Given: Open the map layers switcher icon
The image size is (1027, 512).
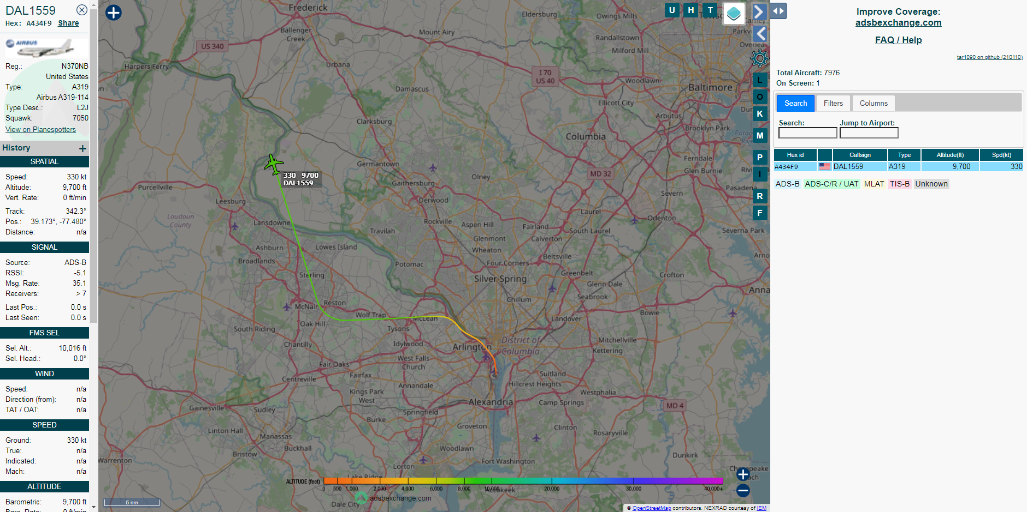Looking at the screenshot, I should pyautogui.click(x=734, y=13).
